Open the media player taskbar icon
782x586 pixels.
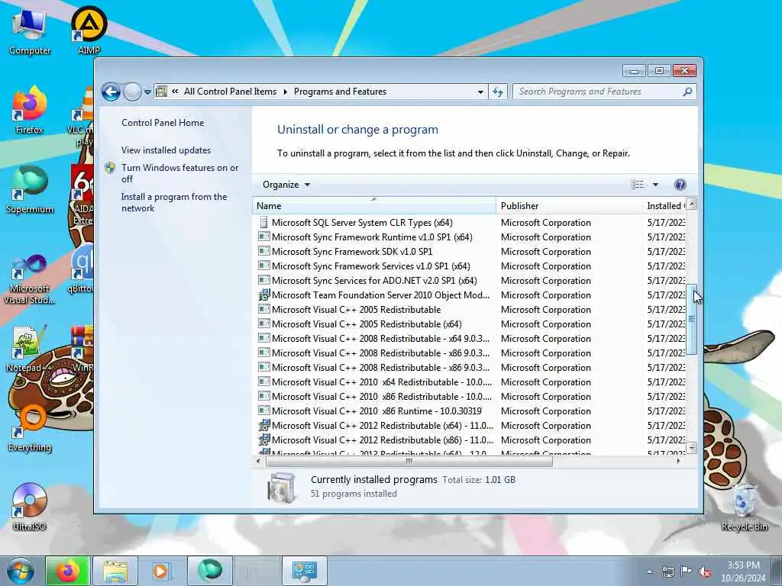pos(162,571)
